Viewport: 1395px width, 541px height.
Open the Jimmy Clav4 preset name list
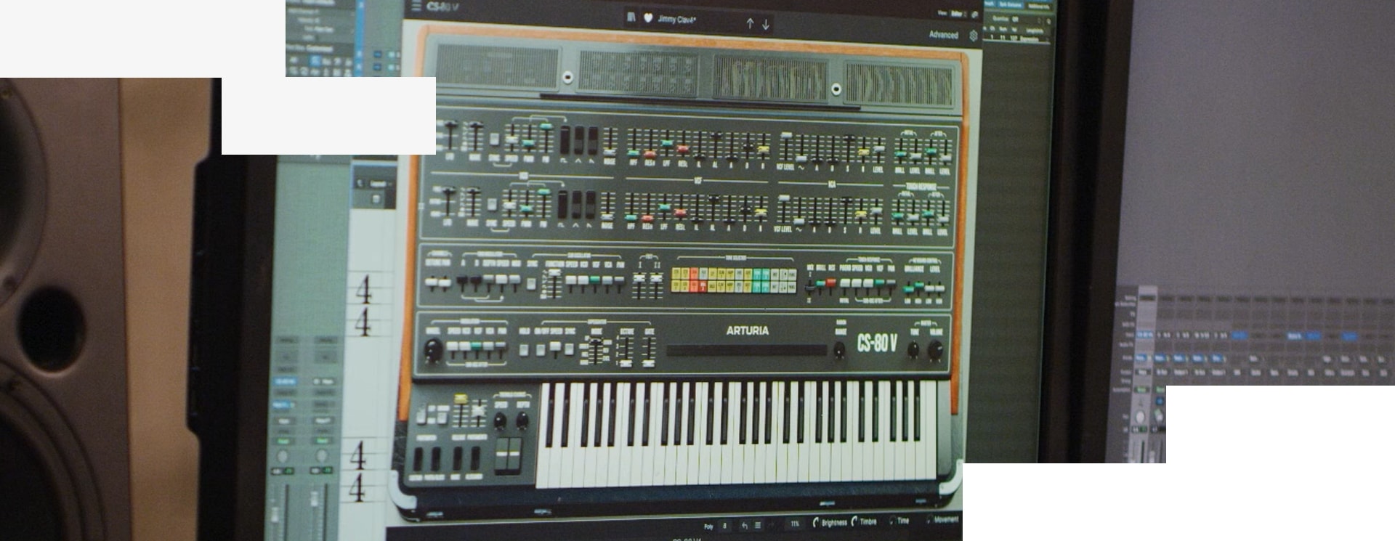(x=676, y=20)
